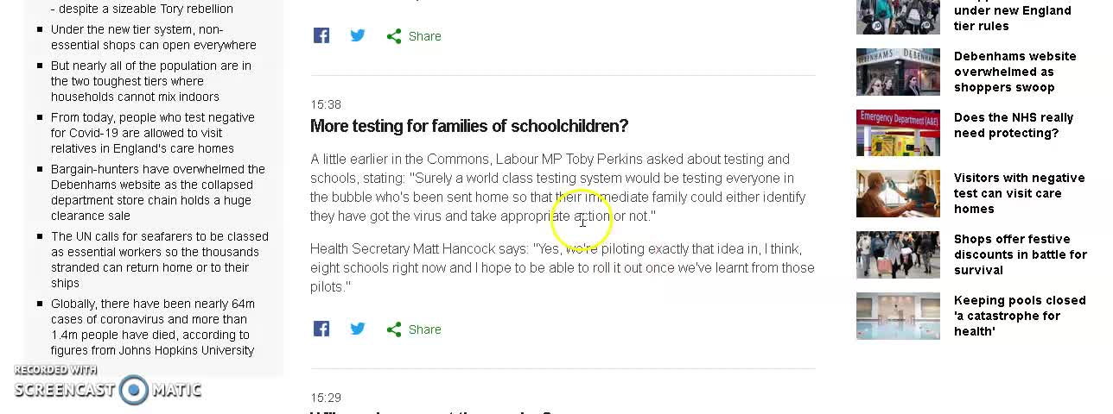This screenshot has width=1113, height=414.
Task: Open 'Visitors with negative test can visit care homes'
Action: click(x=1019, y=193)
